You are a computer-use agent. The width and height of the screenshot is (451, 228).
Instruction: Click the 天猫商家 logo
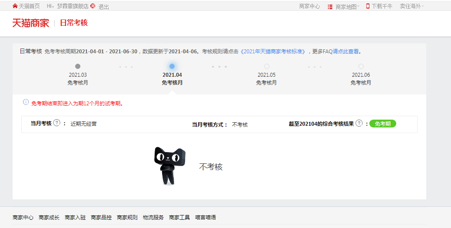click(30, 23)
